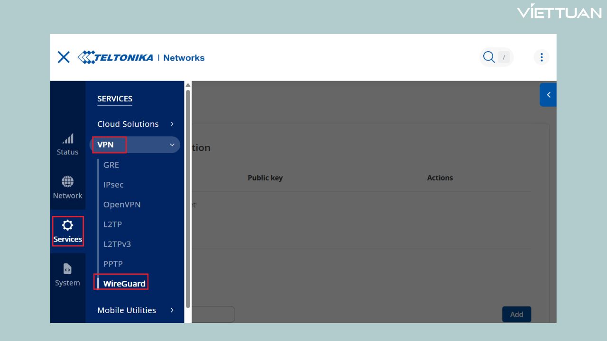607x341 pixels.
Task: Open the three-dot options menu
Action: [x=541, y=57]
